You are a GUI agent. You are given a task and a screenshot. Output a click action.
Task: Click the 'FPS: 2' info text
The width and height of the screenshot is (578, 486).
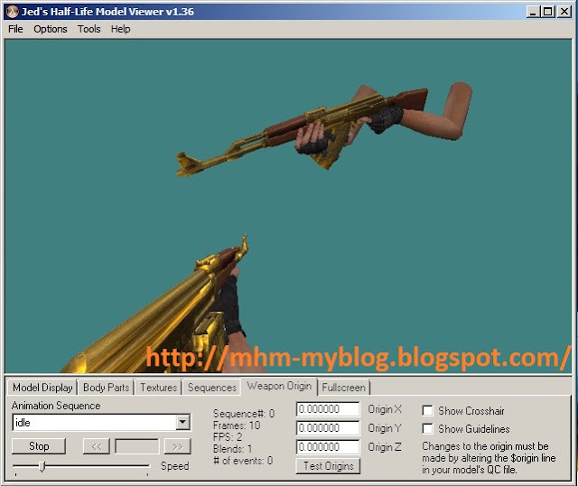[228, 437]
